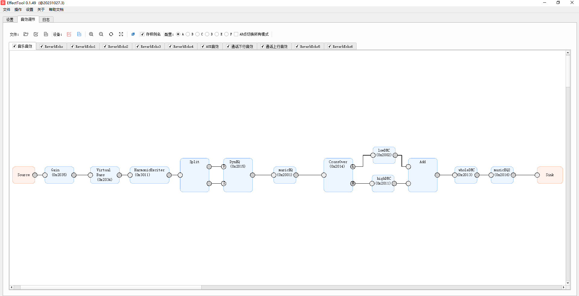Click the Source node
The width and height of the screenshot is (579, 296).
(24, 175)
